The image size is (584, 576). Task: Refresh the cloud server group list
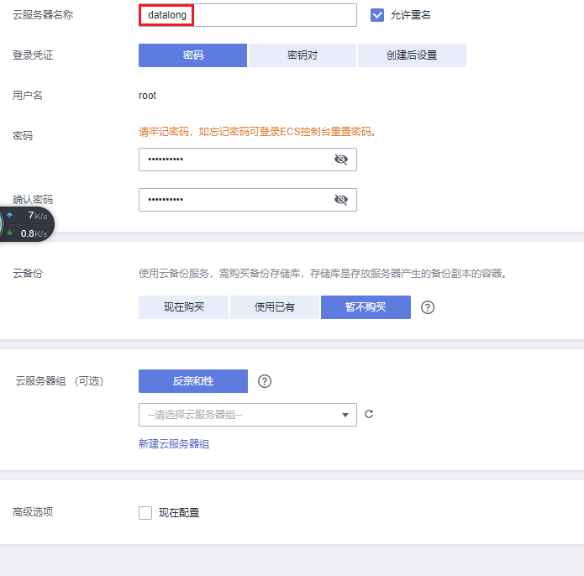pyautogui.click(x=368, y=415)
